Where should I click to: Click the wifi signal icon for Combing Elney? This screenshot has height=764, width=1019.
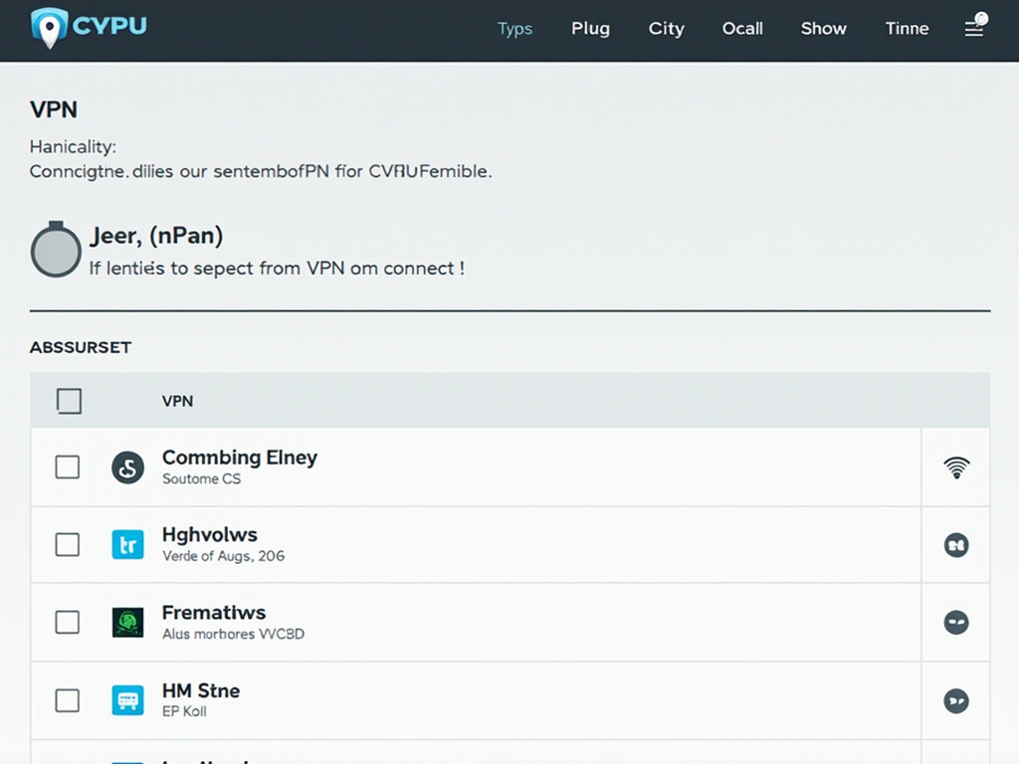click(x=956, y=468)
